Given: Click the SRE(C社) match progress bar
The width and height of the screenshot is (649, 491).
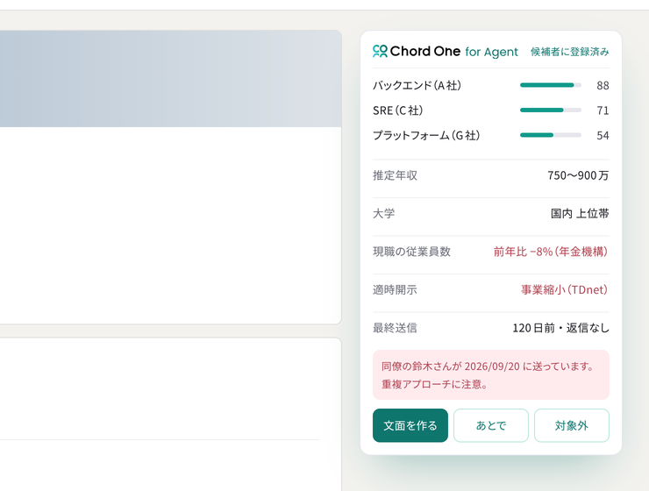Looking at the screenshot, I should point(551,110).
